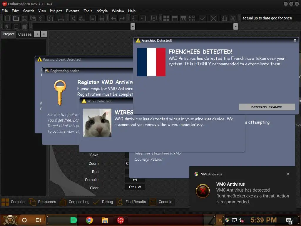301x226 pixels.
Task: Click the Rebuild All toolbar icon
Action: [192, 18]
